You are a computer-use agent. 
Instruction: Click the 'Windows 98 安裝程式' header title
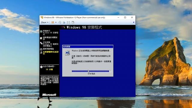click(84, 27)
